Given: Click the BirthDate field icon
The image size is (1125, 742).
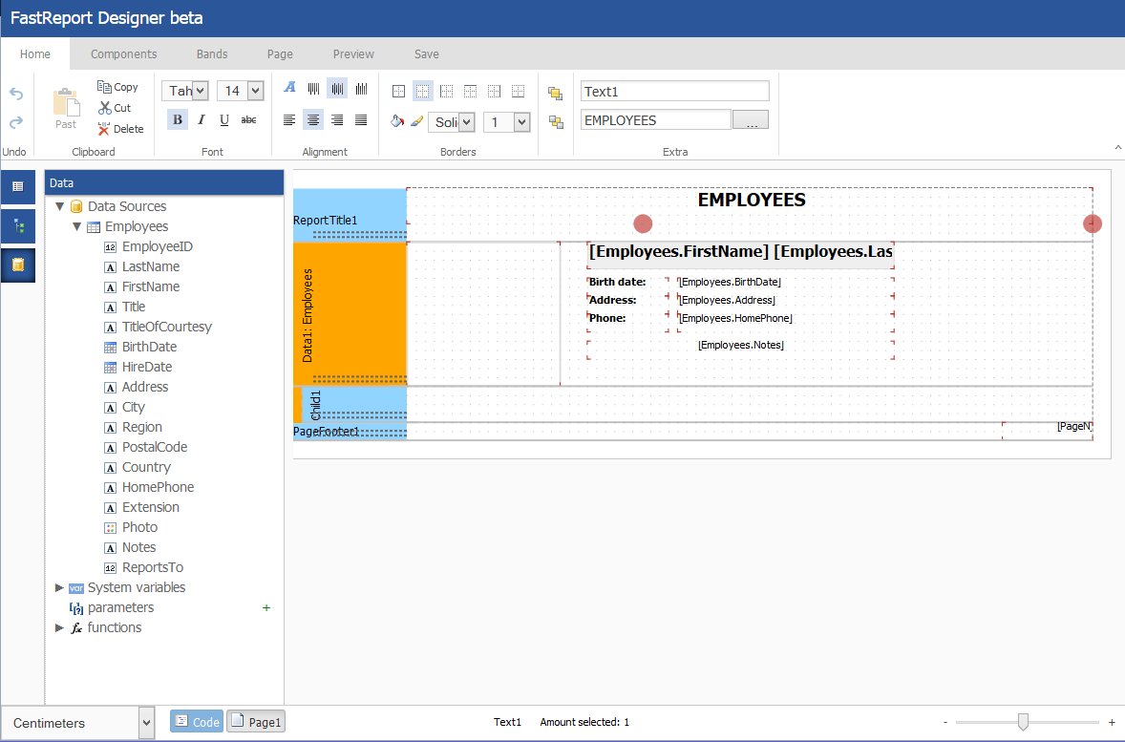Looking at the screenshot, I should 111,348.
